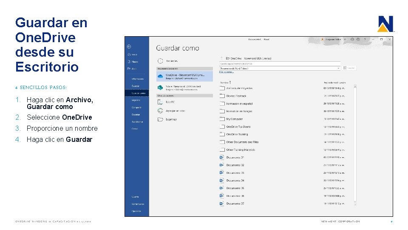
Task: Select Imprimir in the sidebar
Action: 136,100
